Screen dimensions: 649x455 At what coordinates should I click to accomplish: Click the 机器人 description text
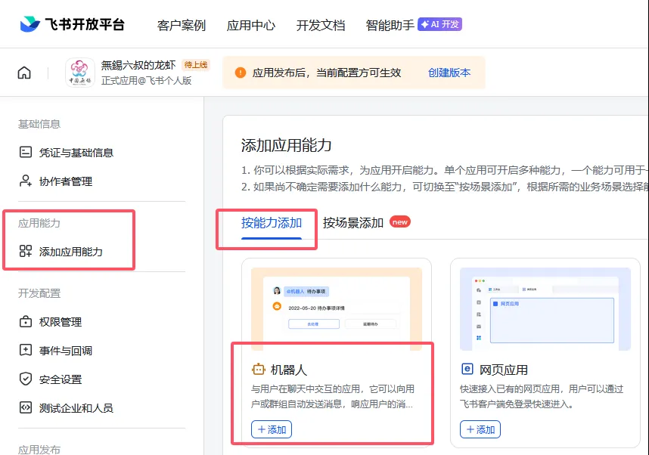(333, 396)
